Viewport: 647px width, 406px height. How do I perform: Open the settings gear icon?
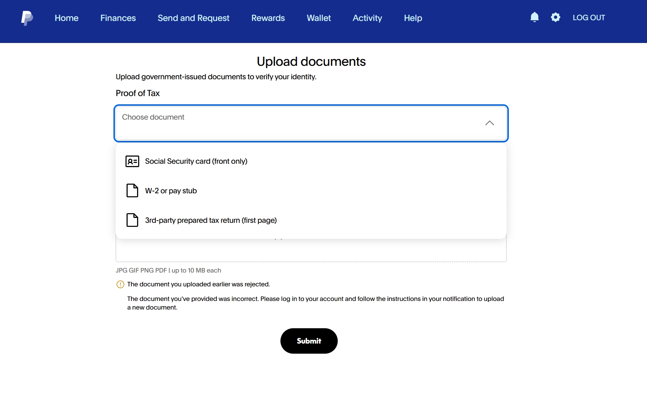point(555,17)
